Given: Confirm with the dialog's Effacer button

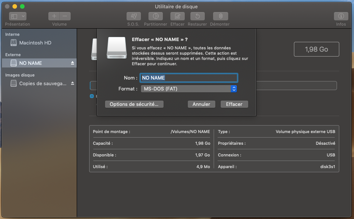Looking at the screenshot, I should tap(234, 104).
